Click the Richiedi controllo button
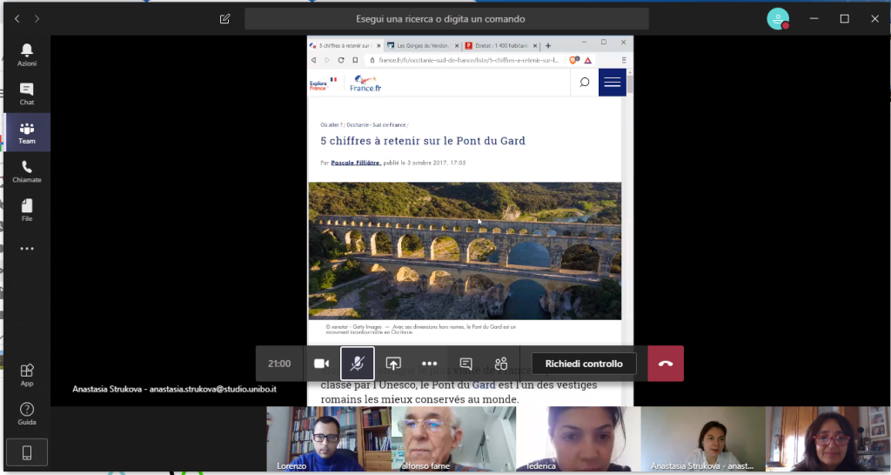The image size is (891, 475). point(584,364)
